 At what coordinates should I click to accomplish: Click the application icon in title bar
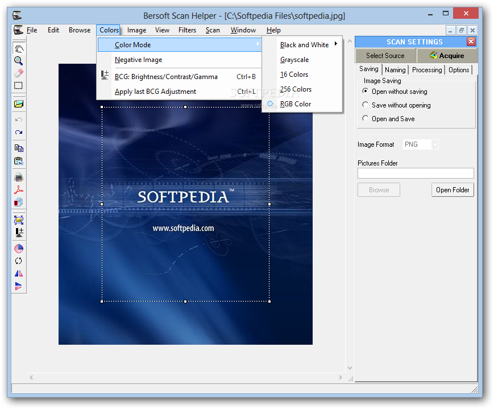17,15
